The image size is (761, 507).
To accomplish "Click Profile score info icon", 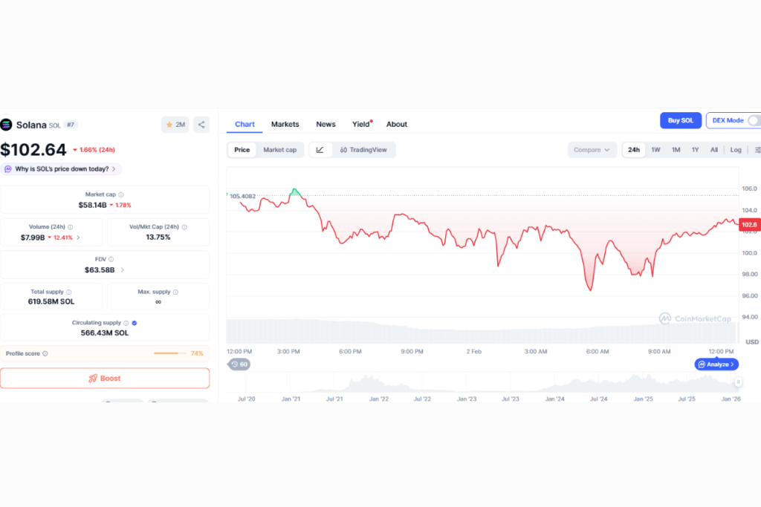I will tap(45, 353).
